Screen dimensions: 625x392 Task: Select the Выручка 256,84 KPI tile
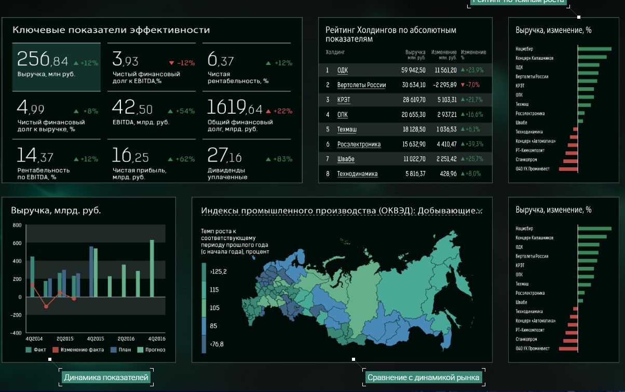coord(56,66)
